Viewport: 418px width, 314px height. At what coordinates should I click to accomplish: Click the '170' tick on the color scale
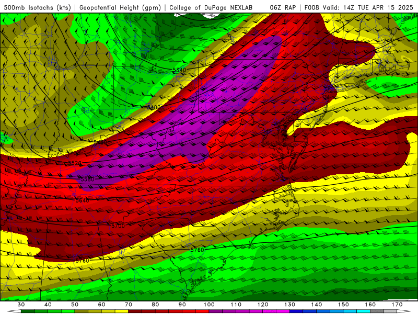397,305
